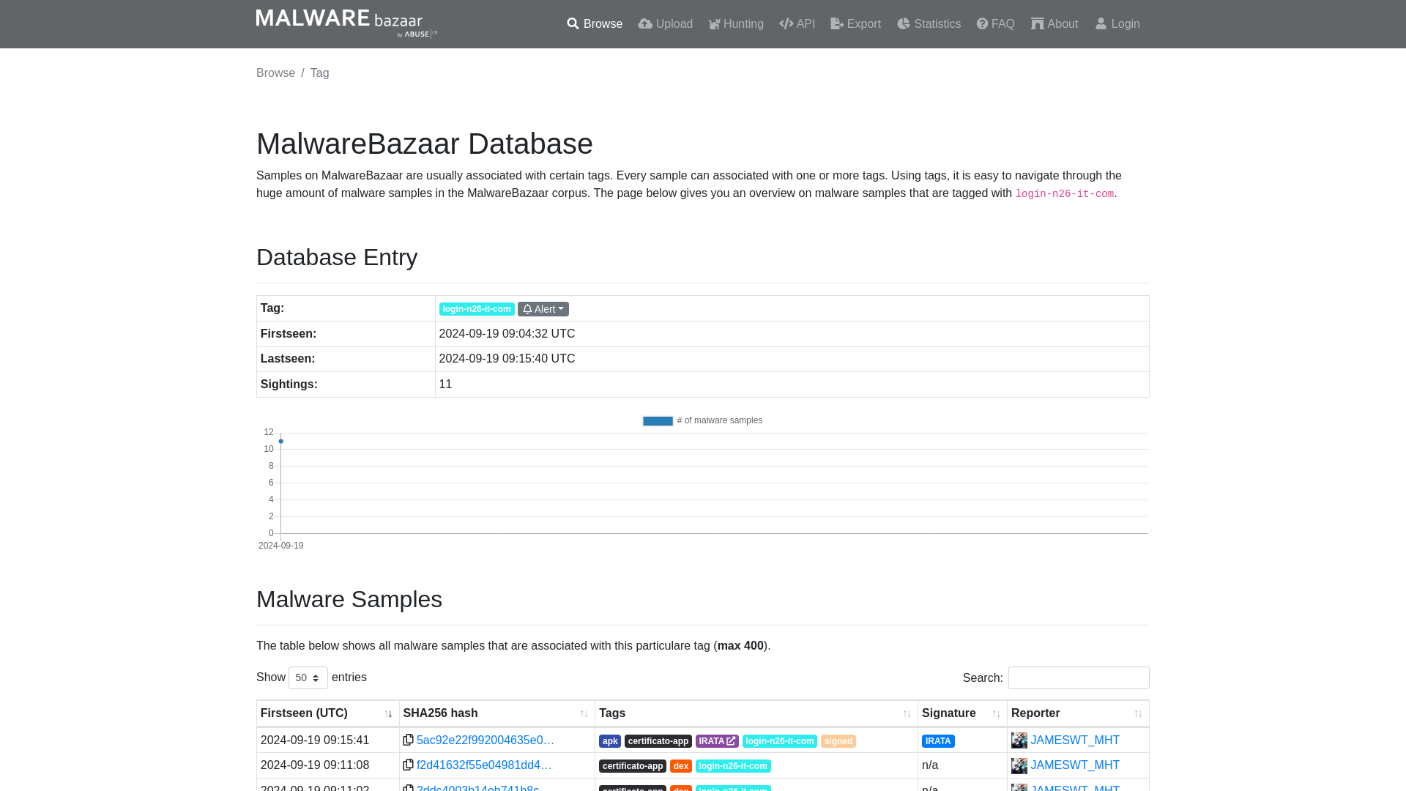Open the Upload page
The image size is (1406, 791).
point(665,24)
